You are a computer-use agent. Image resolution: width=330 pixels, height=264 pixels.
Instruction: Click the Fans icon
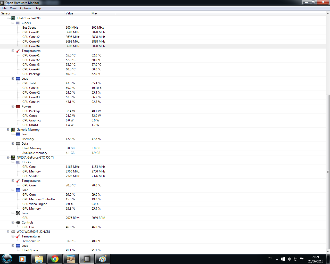coord(18,213)
